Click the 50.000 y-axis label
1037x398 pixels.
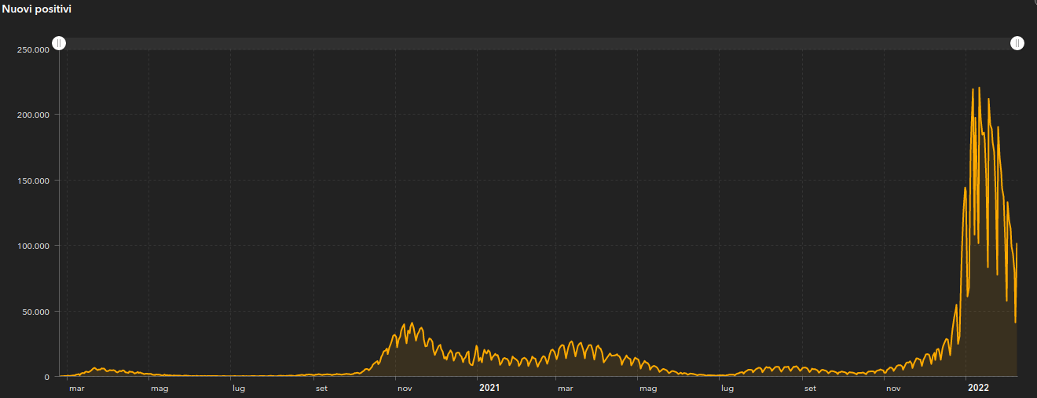tap(35, 312)
